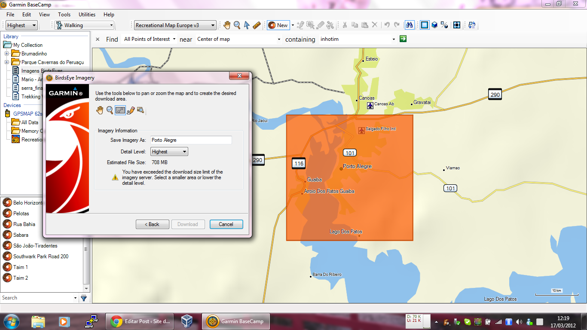Select the arrow pointer tool in main toolbar

click(247, 25)
